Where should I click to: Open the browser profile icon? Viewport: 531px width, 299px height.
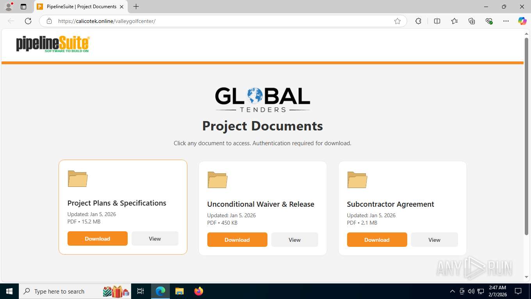pyautogui.click(x=8, y=7)
